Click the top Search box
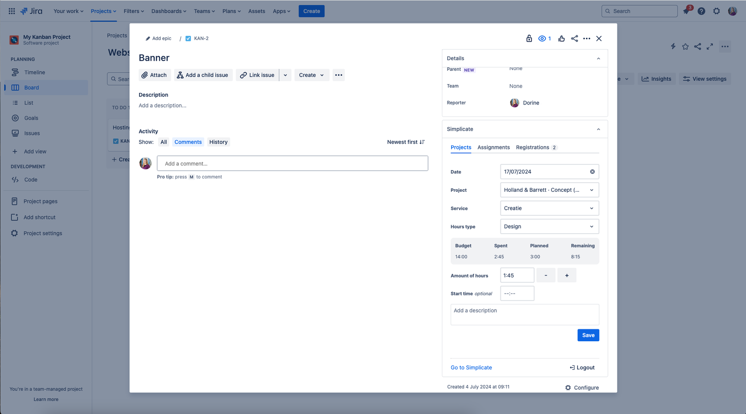This screenshot has height=414, width=746. 640,11
